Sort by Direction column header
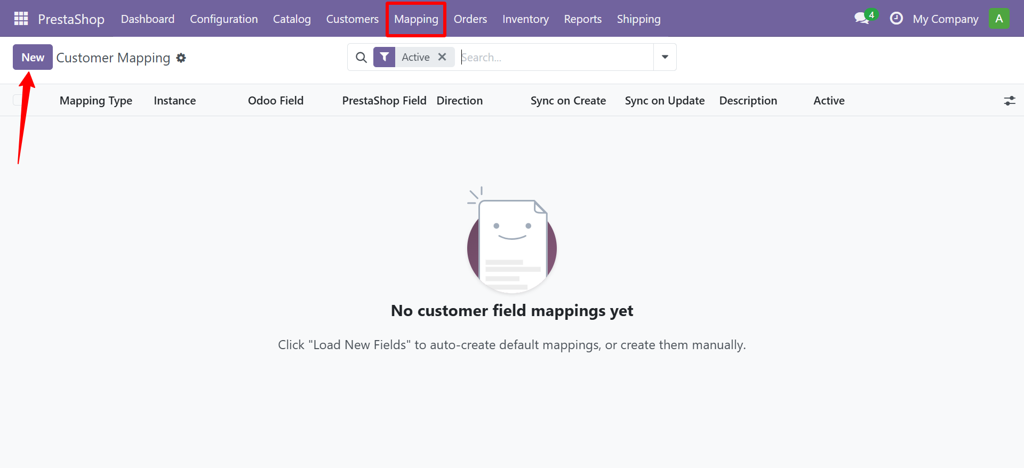Viewport: 1024px width, 468px height. click(460, 101)
